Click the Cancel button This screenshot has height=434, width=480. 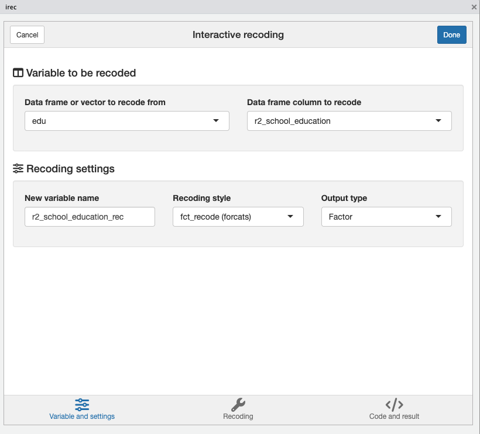point(27,34)
